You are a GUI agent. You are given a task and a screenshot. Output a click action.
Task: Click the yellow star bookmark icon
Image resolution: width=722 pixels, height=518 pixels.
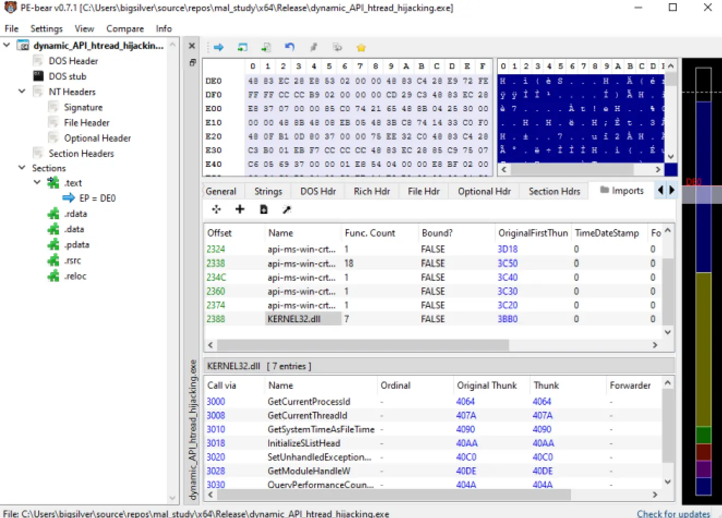click(x=361, y=47)
